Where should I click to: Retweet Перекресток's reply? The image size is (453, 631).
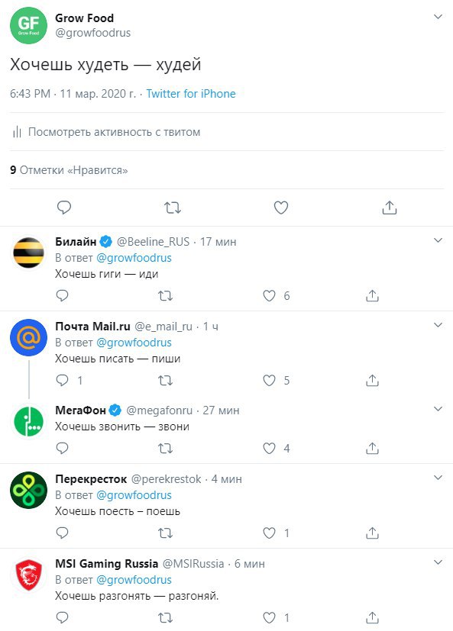tap(165, 533)
